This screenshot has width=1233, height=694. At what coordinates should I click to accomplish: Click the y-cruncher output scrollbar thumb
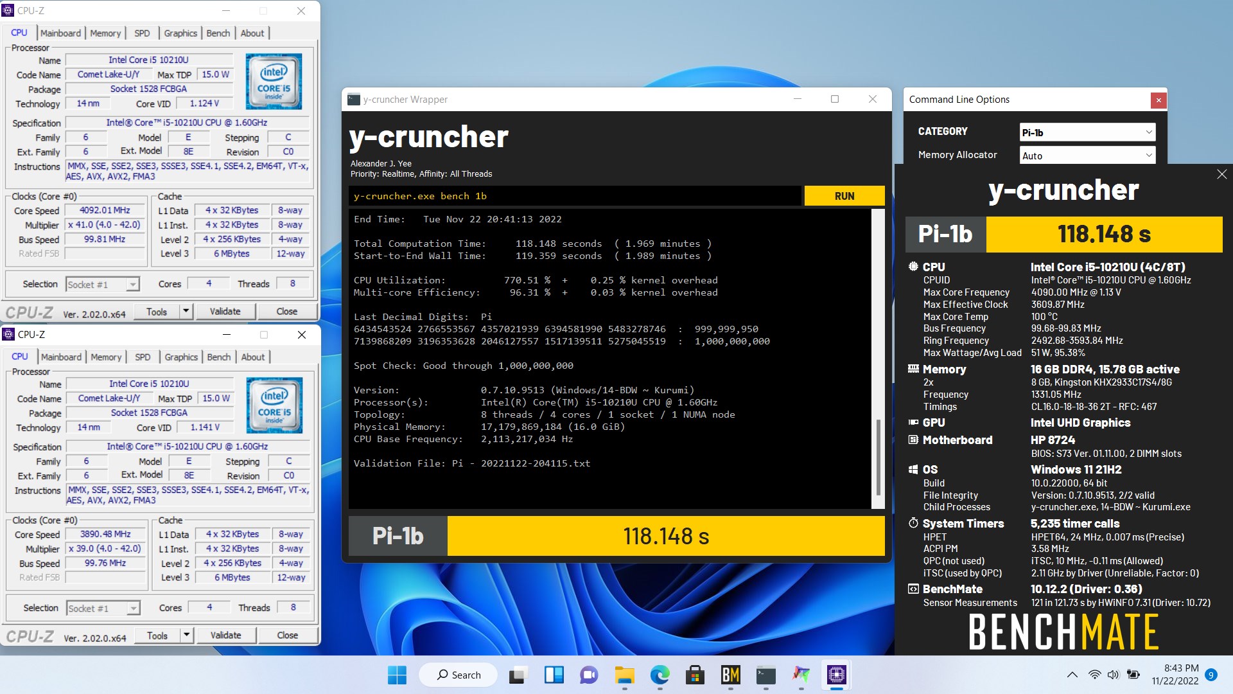tap(878, 456)
